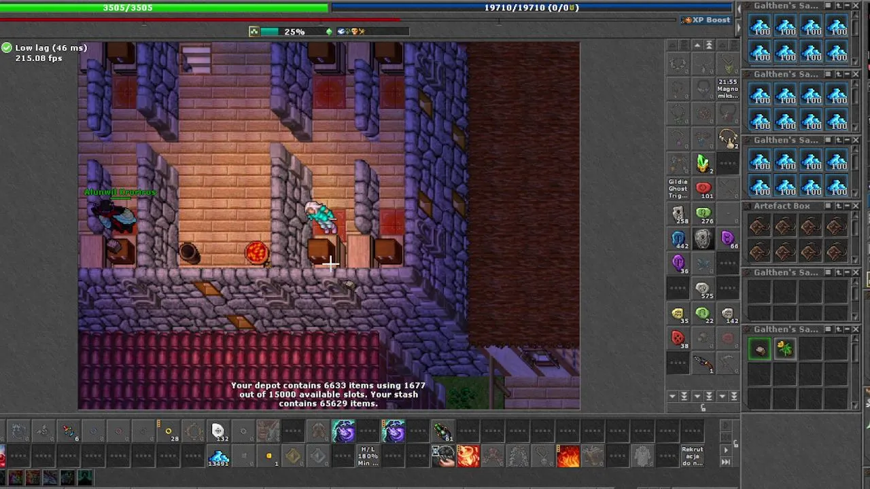Click the gold coin action slot with 1
The image size is (870, 489).
(x=268, y=456)
